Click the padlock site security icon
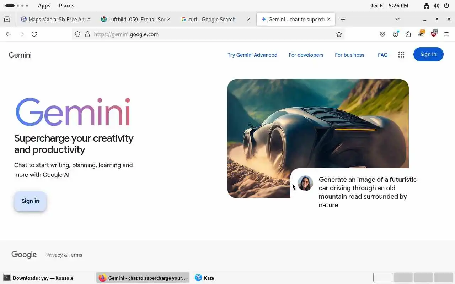Viewport: 455px width, 284px height. [x=87, y=34]
